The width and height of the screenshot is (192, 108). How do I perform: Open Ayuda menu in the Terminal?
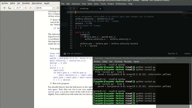click(x=136, y=61)
